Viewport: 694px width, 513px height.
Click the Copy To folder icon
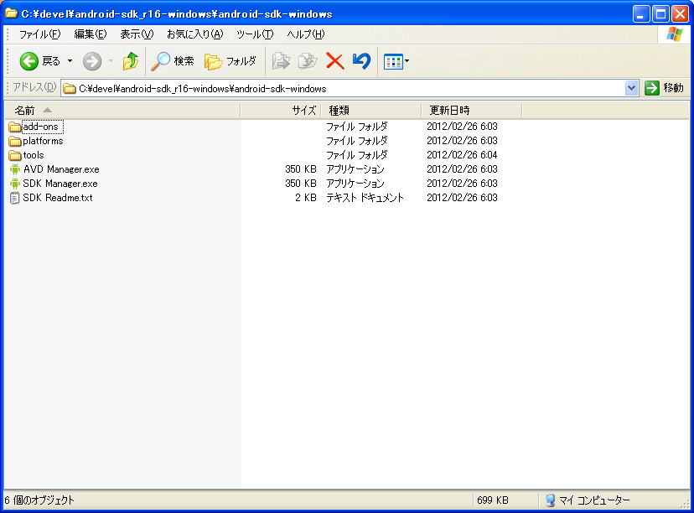pos(308,61)
